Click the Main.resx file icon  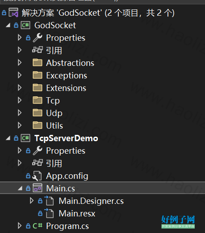point(49,213)
